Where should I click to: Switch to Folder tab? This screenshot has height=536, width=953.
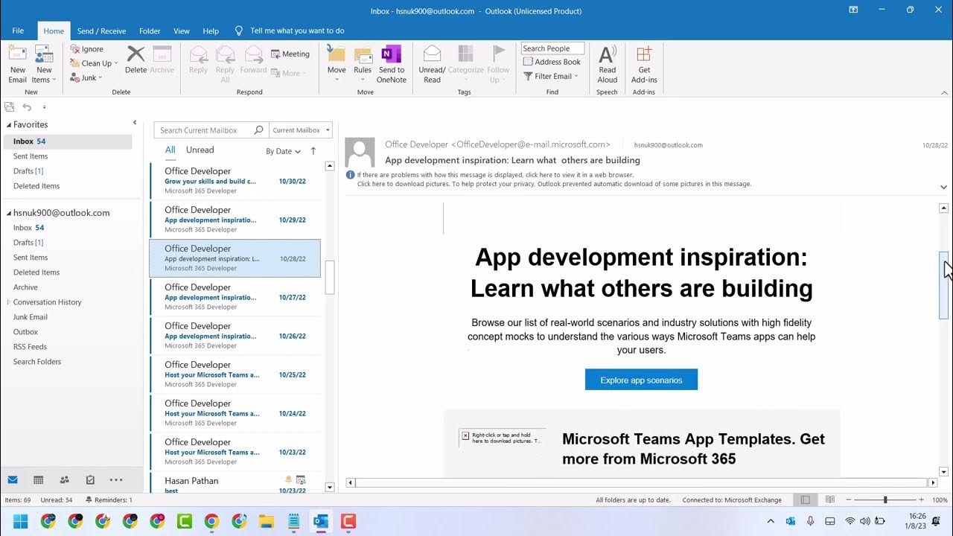pos(150,31)
